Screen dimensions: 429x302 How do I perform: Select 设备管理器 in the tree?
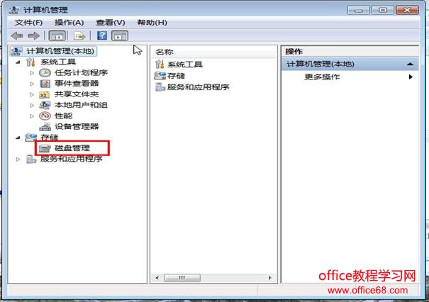pos(77,126)
